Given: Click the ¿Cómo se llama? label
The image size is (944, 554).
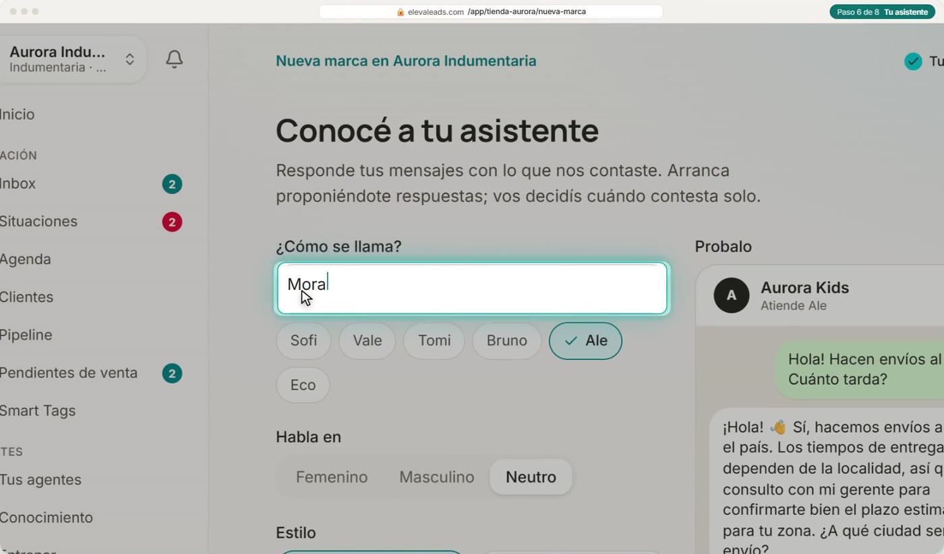Looking at the screenshot, I should click(338, 247).
